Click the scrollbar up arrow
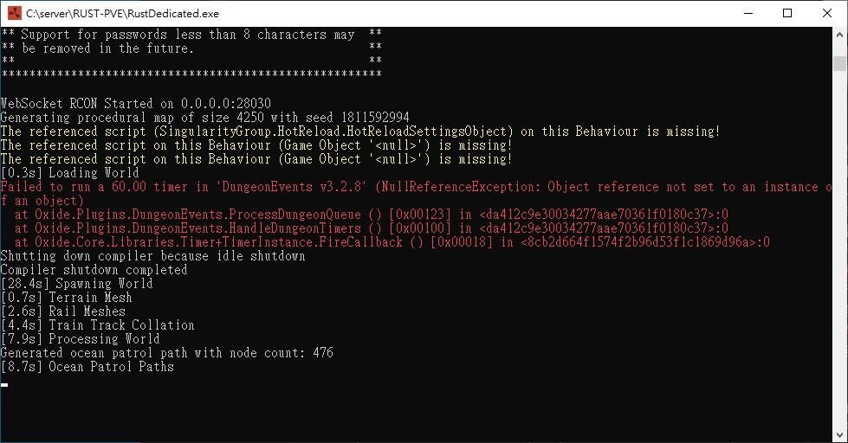The width and height of the screenshot is (848, 443). pos(839,34)
